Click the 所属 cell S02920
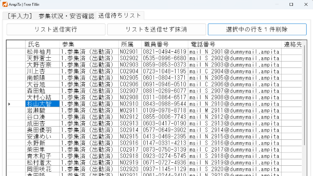Image resolution: width=313 pixels, height=176 pixels. (130, 169)
